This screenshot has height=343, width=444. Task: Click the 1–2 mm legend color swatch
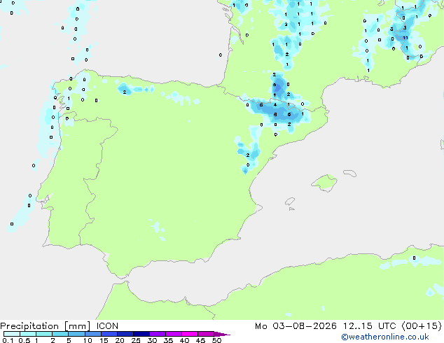(x=44, y=334)
